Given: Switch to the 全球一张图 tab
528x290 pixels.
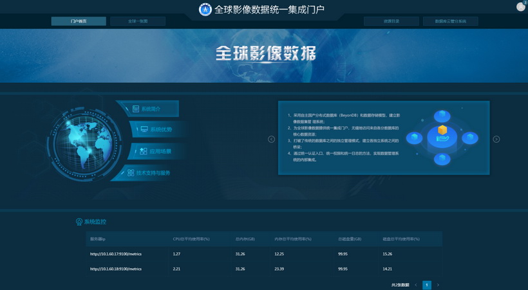Looking at the screenshot, I should (x=138, y=21).
